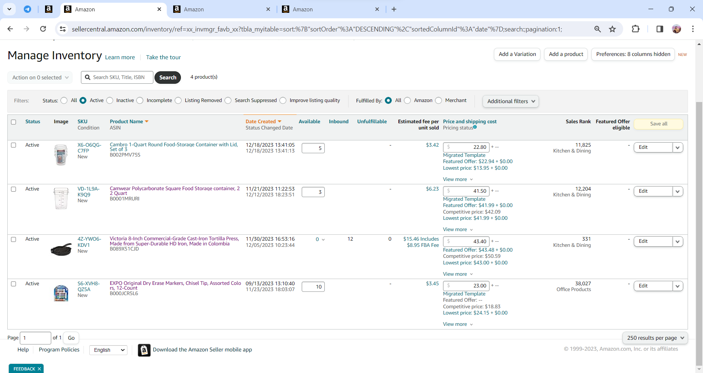This screenshot has width=703, height=373.
Task: Select the Cambro X6-O6QG-C7FP row checkbox
Action: click(14, 145)
